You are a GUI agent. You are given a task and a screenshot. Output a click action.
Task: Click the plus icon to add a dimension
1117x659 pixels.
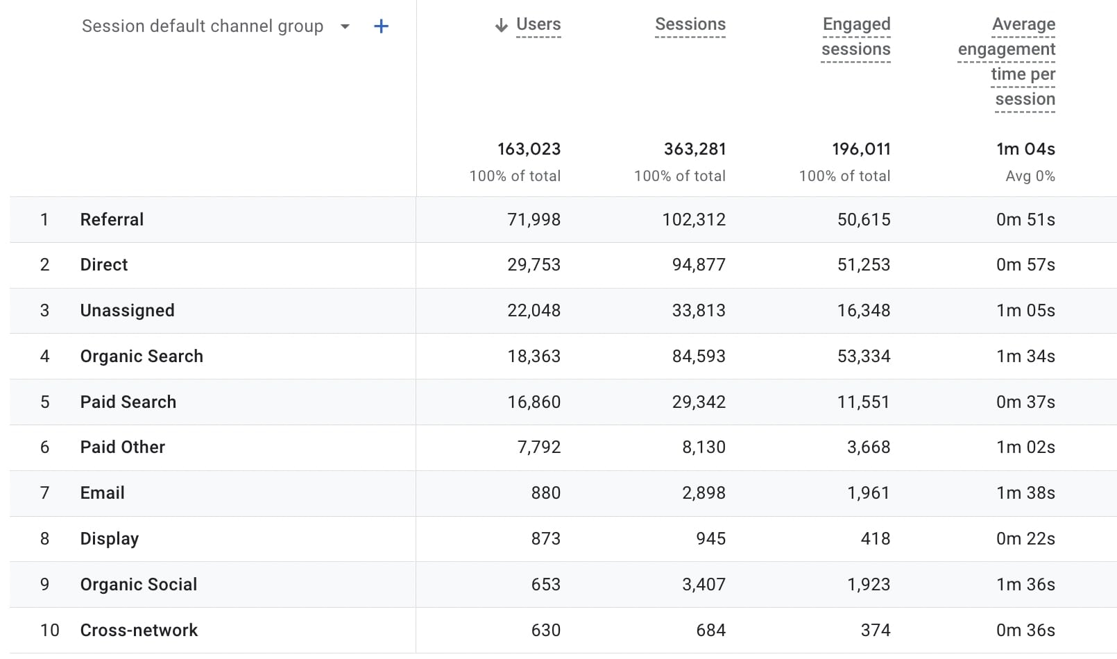pos(381,26)
